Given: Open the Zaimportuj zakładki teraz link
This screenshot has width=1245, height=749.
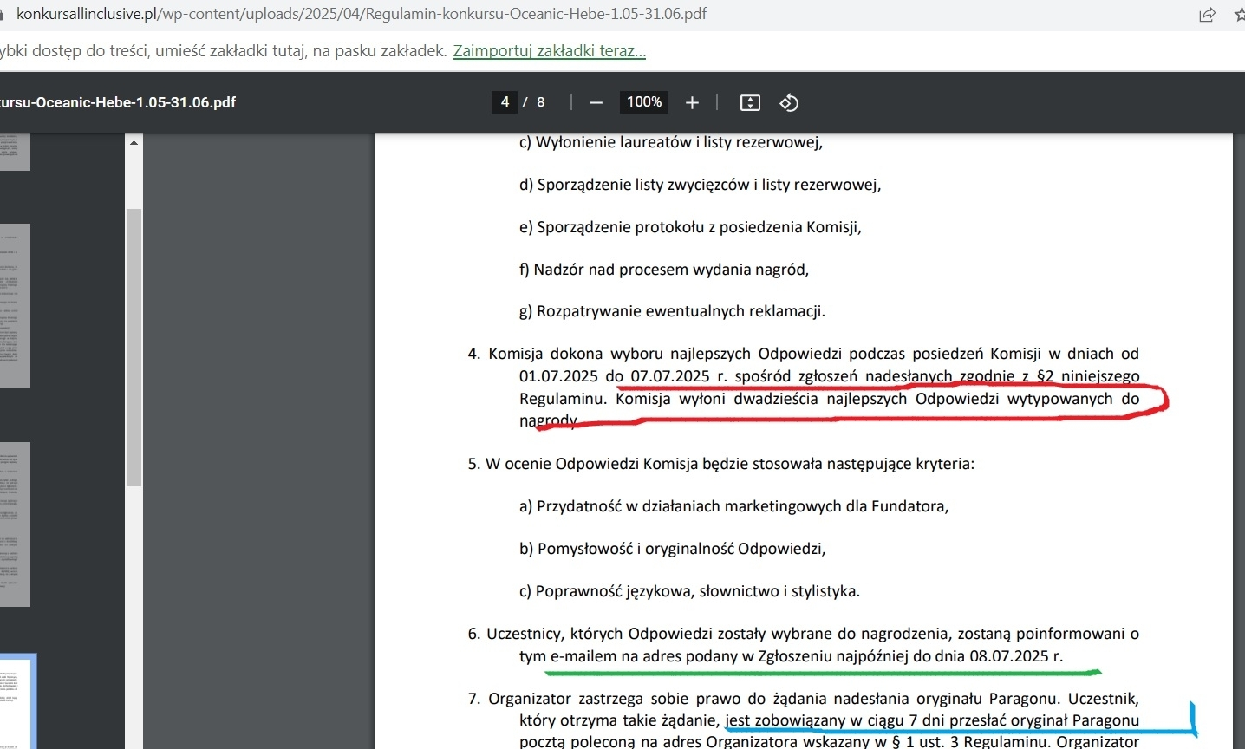Looking at the screenshot, I should coord(549,51).
